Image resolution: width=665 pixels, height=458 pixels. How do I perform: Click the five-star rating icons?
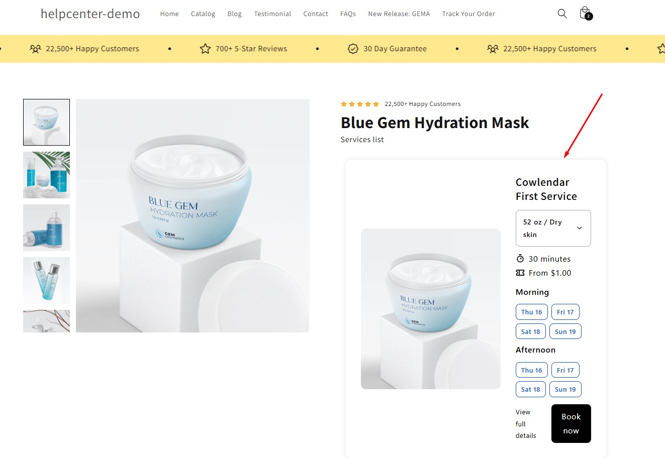point(359,104)
